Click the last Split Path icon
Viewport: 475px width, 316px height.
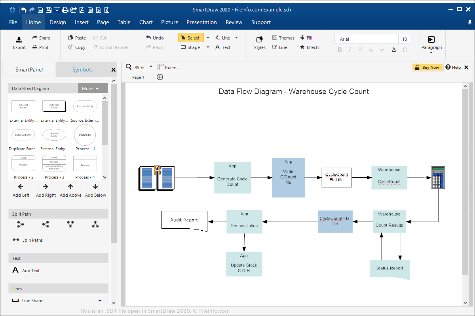(95, 224)
